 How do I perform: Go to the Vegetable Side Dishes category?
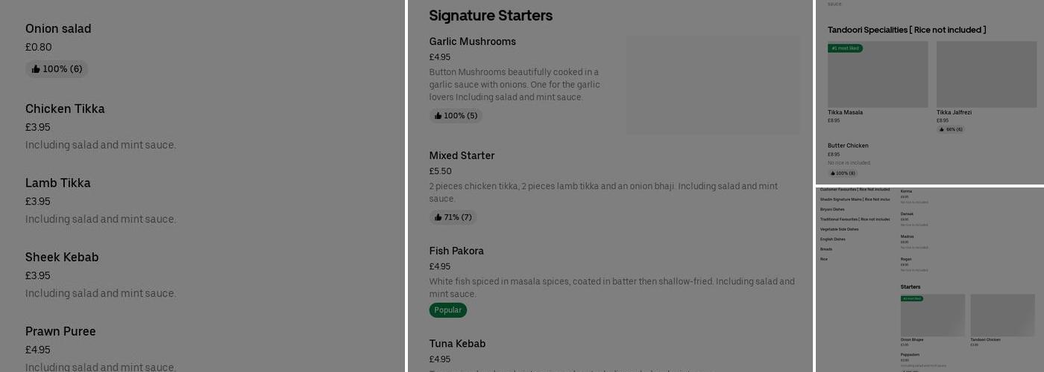[839, 229]
